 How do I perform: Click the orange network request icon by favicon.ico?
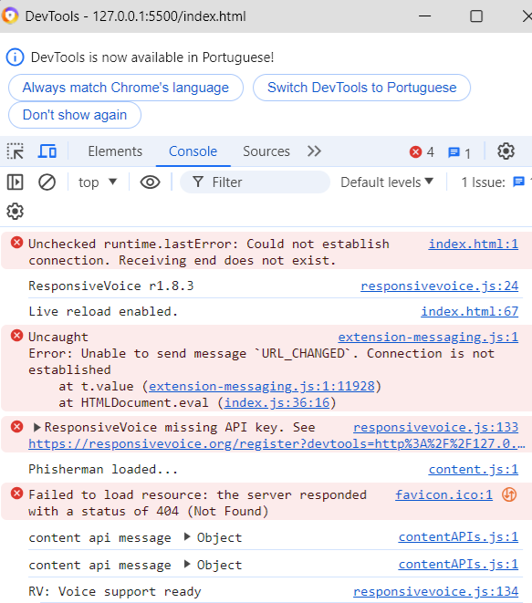coord(509,494)
